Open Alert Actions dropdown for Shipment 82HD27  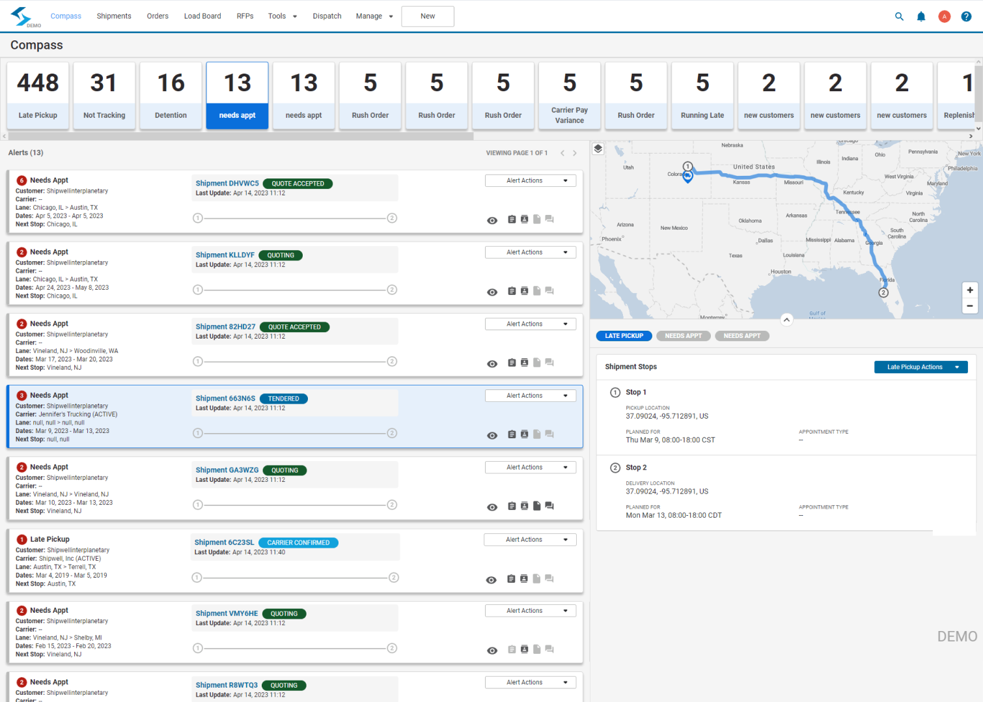530,324
